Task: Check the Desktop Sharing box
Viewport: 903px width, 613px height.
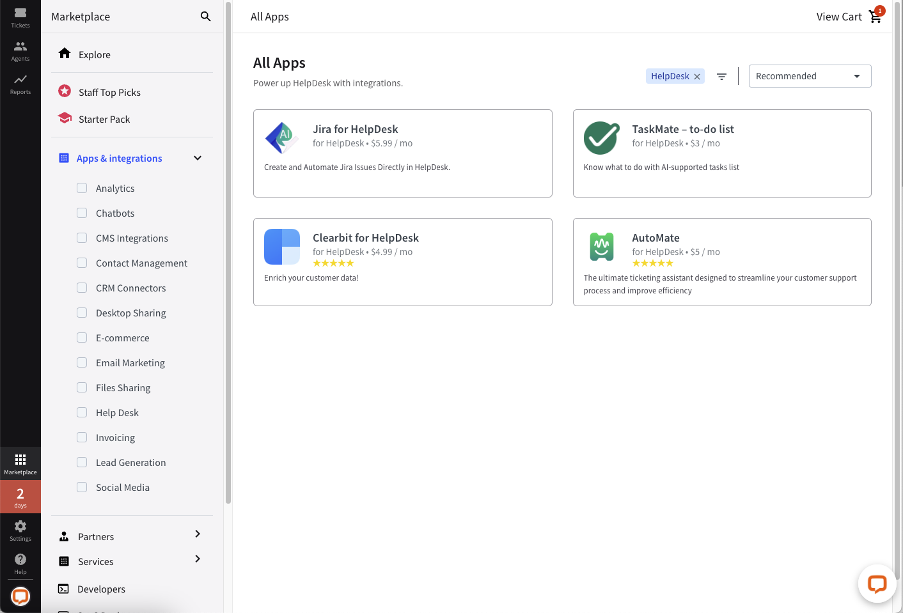Action: pyautogui.click(x=82, y=313)
